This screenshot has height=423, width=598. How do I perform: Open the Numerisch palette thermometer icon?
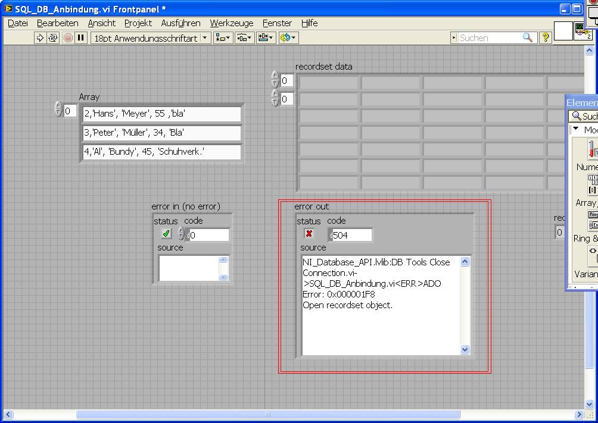(x=592, y=149)
